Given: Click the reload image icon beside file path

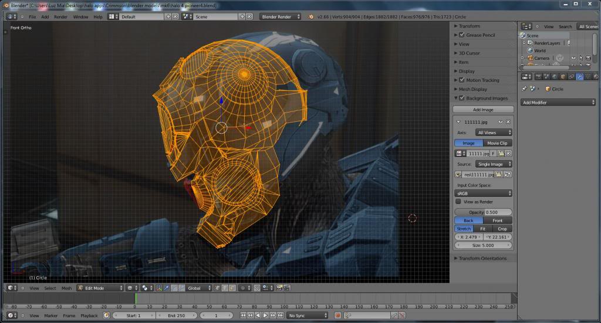Looking at the screenshot, I should click(x=507, y=175).
